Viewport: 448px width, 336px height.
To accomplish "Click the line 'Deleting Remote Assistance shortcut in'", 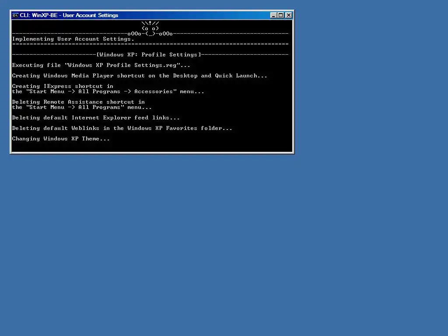I will click(78, 101).
